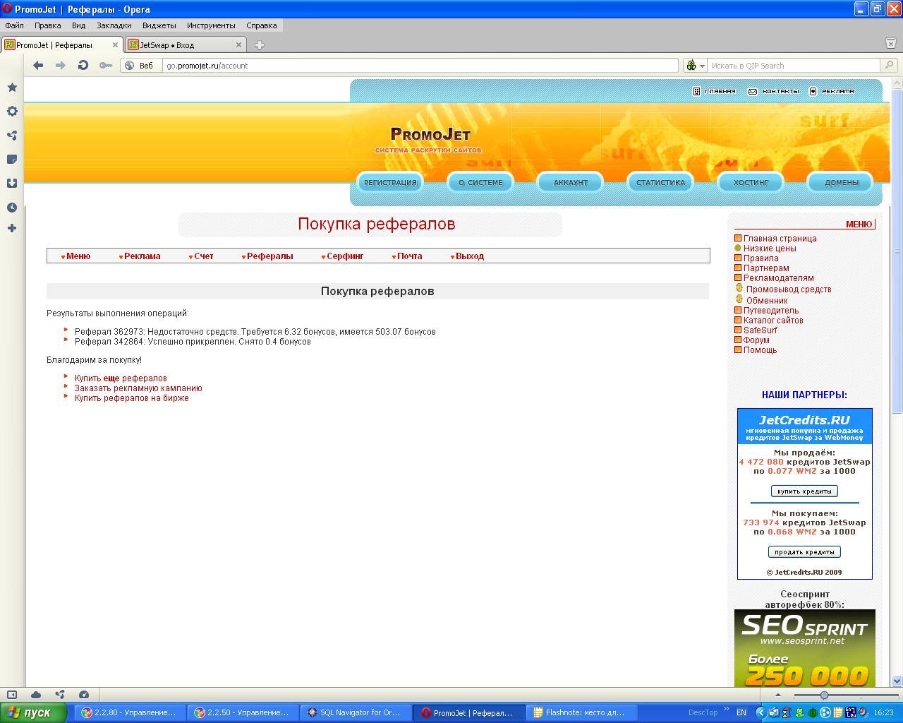Expand the Рефералы dropdown menu

click(267, 256)
